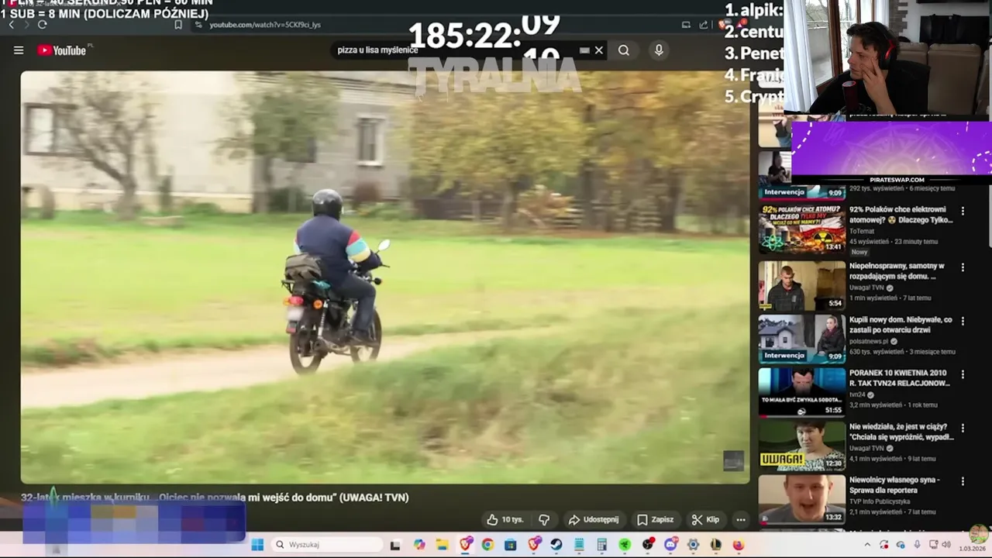Open Task View from the taskbar
This screenshot has width=992, height=558.
[x=395, y=545]
